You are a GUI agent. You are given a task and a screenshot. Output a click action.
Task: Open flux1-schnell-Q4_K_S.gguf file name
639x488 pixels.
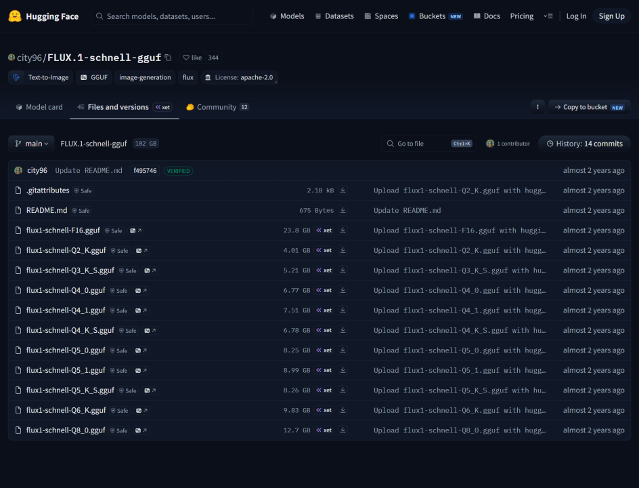click(x=70, y=331)
